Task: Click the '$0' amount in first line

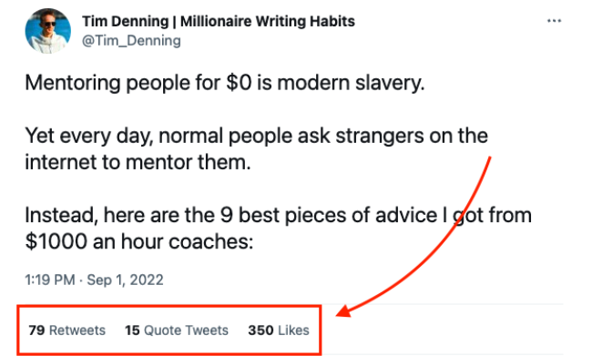Action: pyautogui.click(x=239, y=83)
